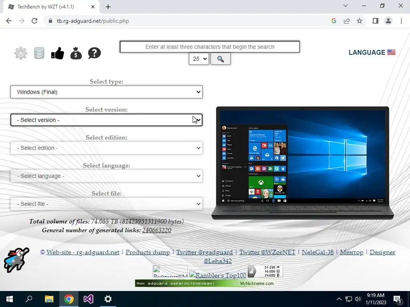Open a new browser tab
The width and height of the screenshot is (410, 307).
pyautogui.click(x=108, y=7)
